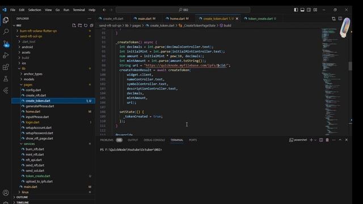Refresh the Explorer file tree

click(86, 25)
